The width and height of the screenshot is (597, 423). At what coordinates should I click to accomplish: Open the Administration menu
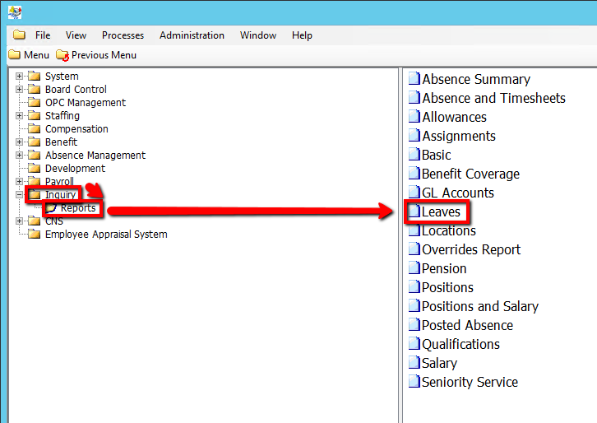tap(192, 35)
